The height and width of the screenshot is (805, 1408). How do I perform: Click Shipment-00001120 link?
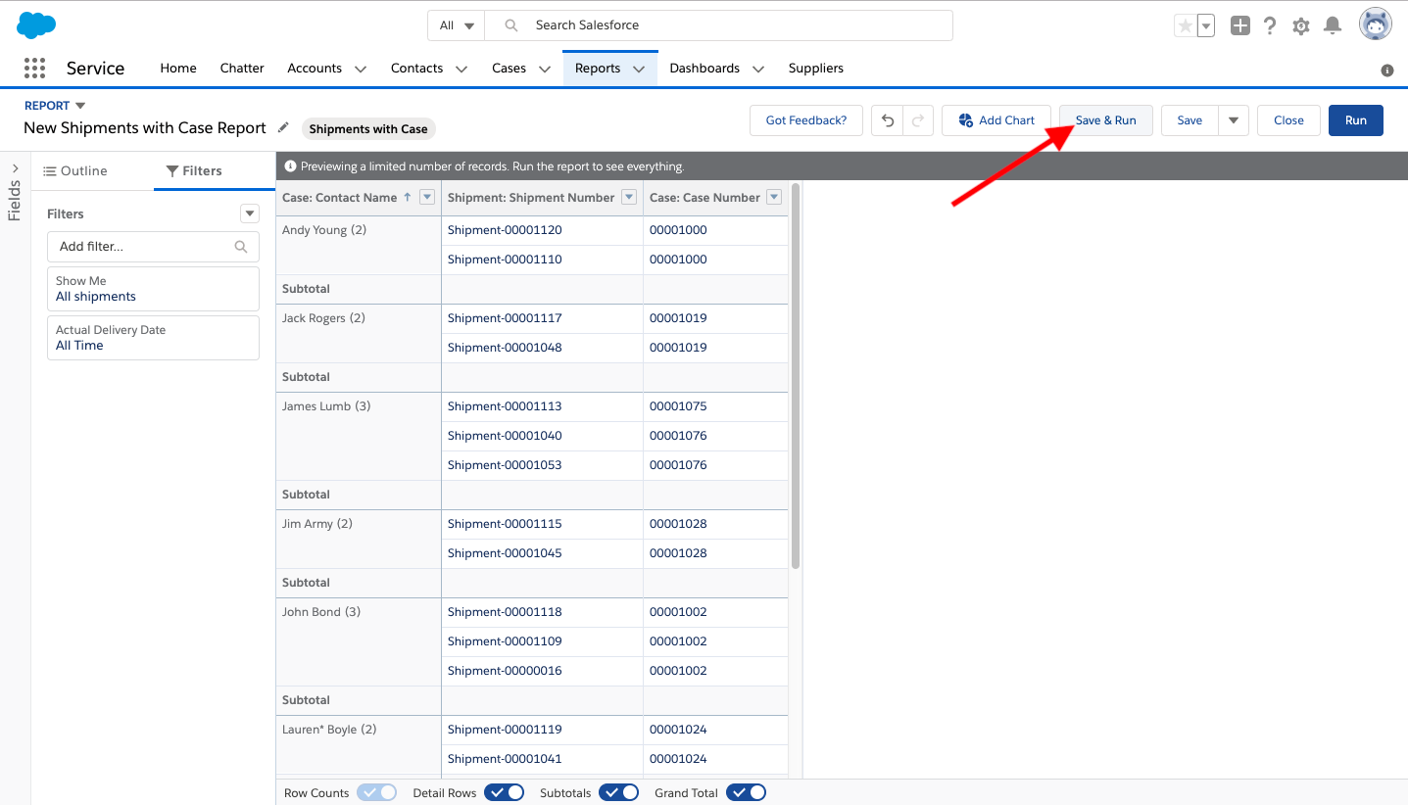click(505, 230)
